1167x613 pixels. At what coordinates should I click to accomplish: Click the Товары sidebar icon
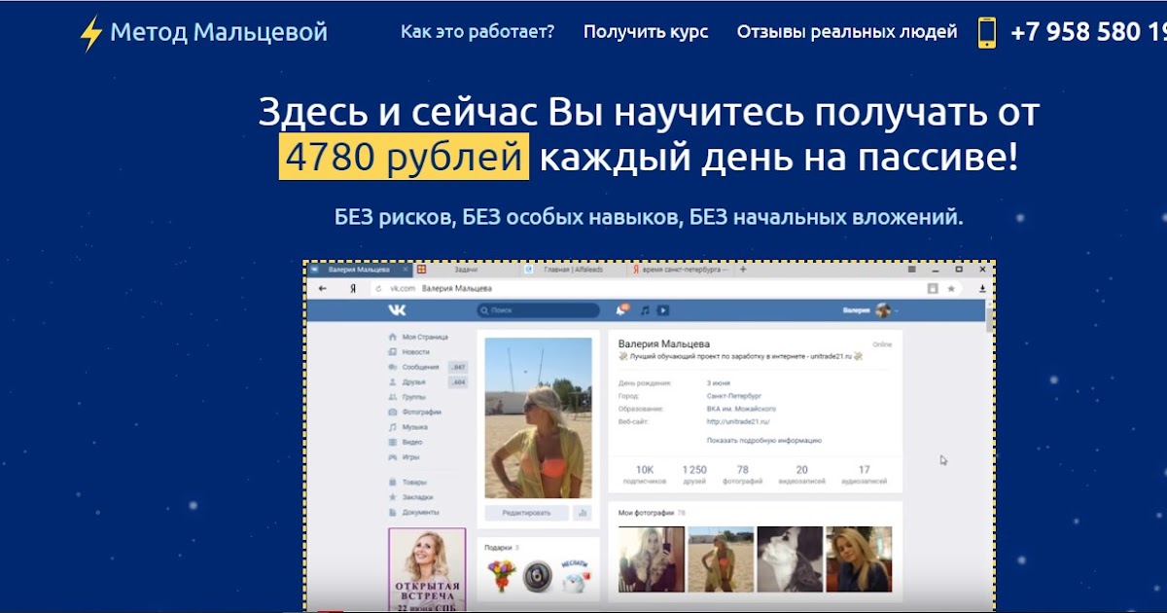click(x=392, y=483)
